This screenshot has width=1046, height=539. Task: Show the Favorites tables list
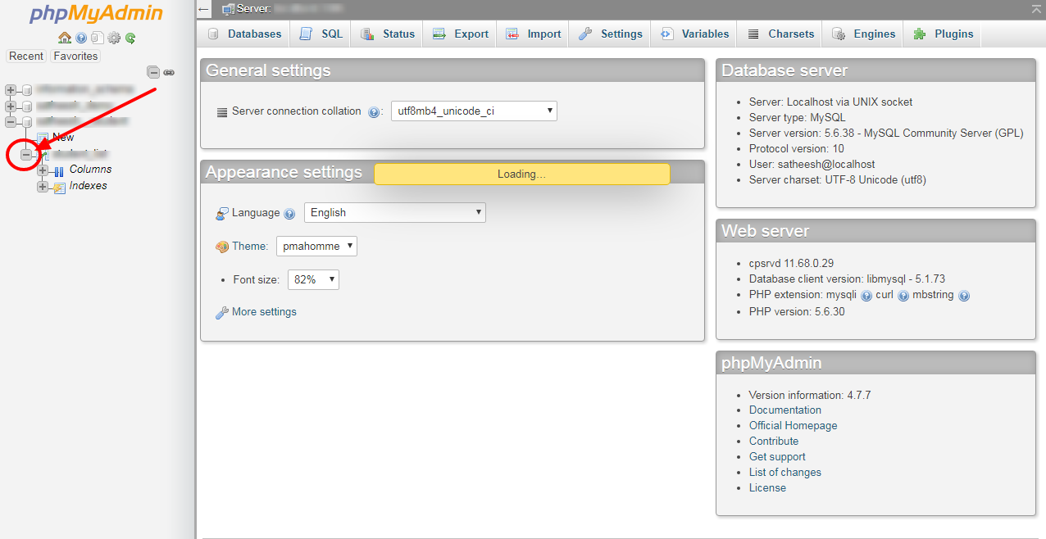point(75,56)
